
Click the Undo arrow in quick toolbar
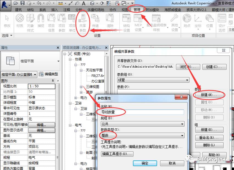[x=39, y=3]
